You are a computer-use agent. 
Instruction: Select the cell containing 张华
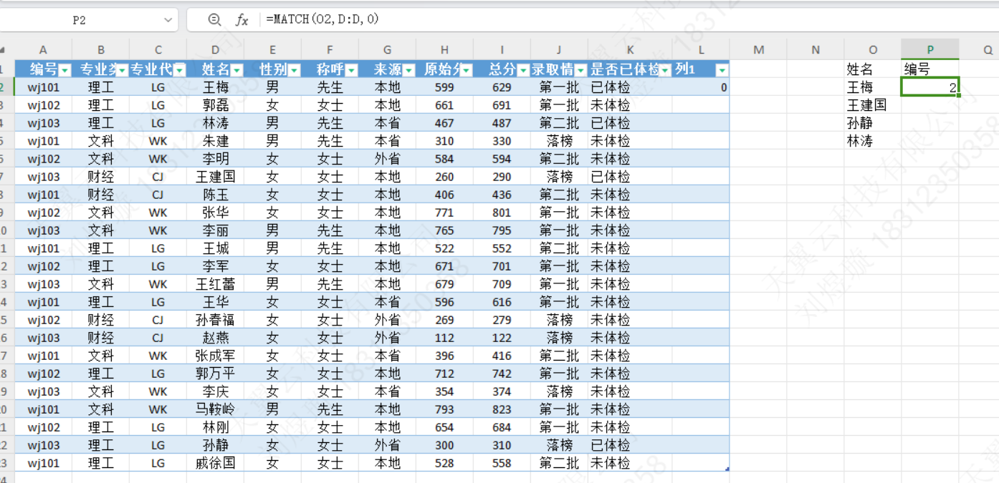[215, 213]
